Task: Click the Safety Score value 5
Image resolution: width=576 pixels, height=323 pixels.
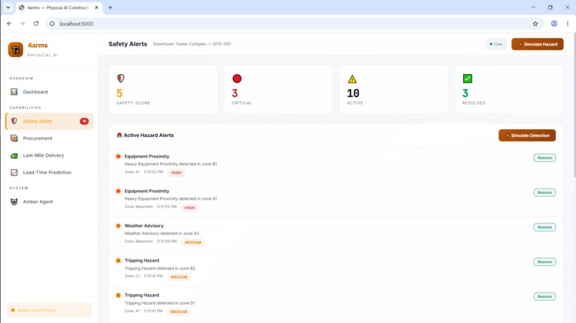Action: pos(119,93)
